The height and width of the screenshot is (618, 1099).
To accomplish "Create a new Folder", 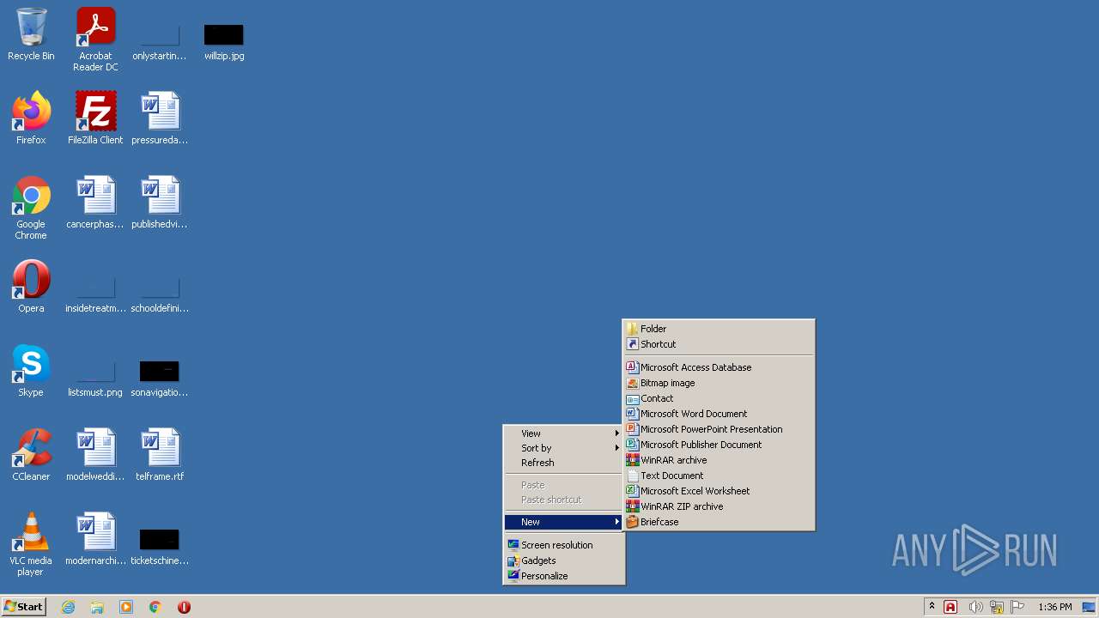I will tap(719, 329).
